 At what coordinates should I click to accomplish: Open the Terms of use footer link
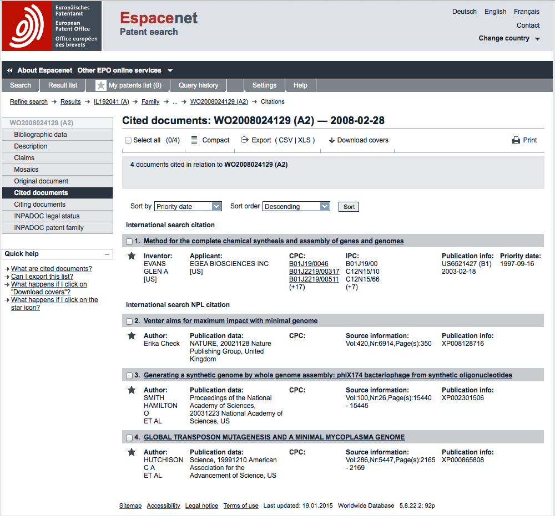(241, 506)
